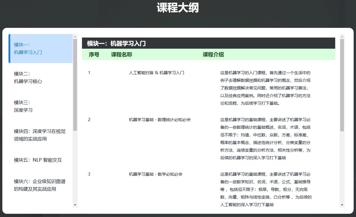The image size is (356, 217).
Task: Switch to 模块二 机器学习核心 tab
Action: coord(40,77)
